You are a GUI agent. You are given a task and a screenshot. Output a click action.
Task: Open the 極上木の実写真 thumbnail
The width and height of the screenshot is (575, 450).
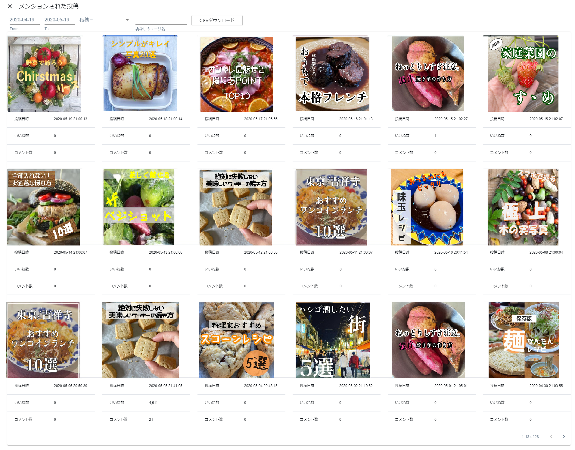coord(523,207)
